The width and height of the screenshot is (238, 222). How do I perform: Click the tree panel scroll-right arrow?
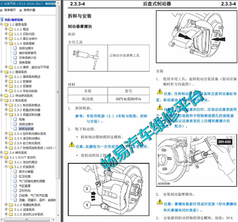pos(54,219)
